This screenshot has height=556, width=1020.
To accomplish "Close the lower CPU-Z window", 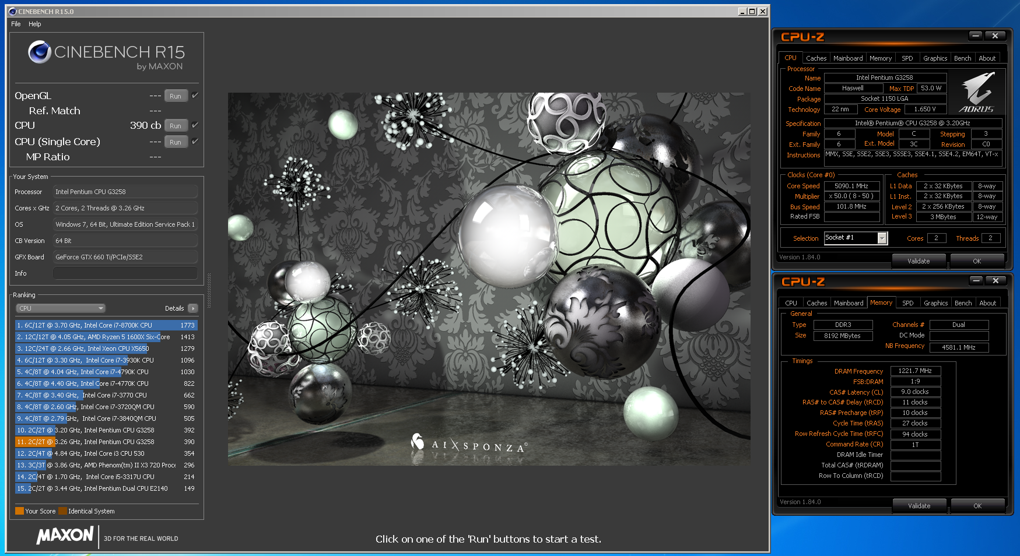I will (x=996, y=281).
